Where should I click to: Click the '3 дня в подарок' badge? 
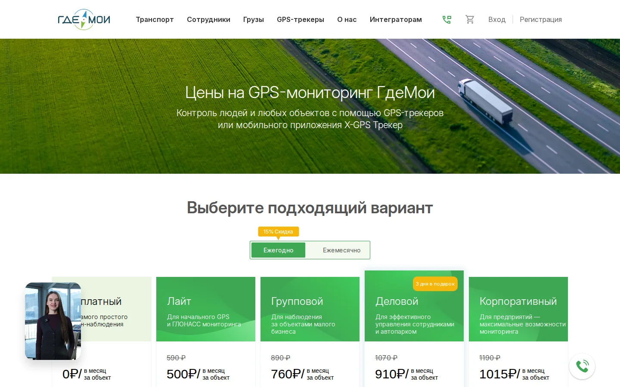point(435,284)
